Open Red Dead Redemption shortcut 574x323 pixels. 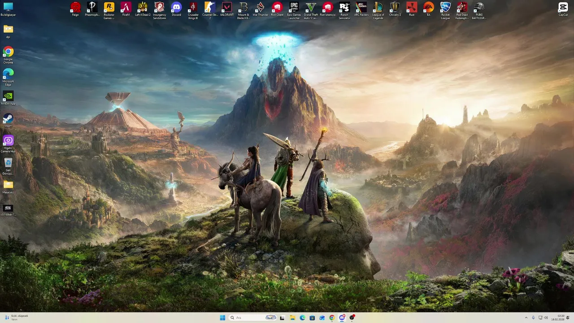click(462, 10)
